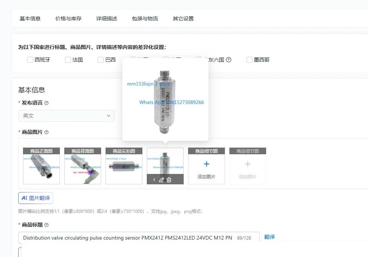Select the 商品正面图 thumbnail
368x257 pixels.
pyautogui.click(x=41, y=166)
